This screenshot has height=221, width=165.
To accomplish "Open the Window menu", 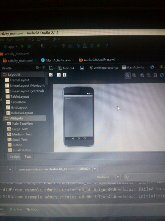I will coord(43,39).
